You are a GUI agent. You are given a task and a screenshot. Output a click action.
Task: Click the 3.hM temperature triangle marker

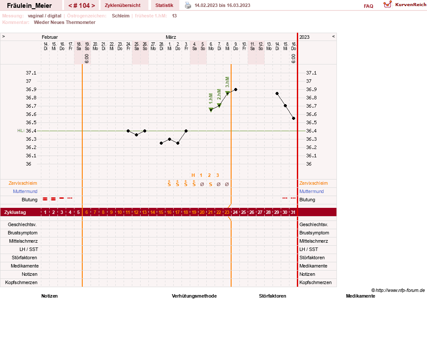(x=227, y=93)
